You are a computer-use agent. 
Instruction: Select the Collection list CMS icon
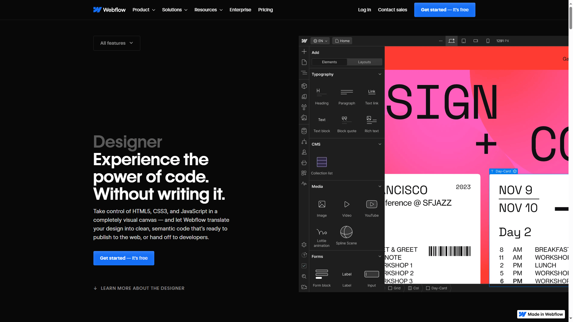[321, 162]
